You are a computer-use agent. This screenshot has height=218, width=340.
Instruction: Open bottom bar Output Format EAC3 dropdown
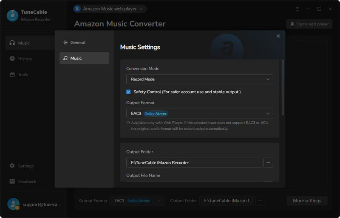point(137,201)
